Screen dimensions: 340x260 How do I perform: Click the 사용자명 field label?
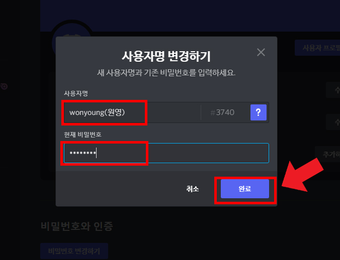(75, 93)
